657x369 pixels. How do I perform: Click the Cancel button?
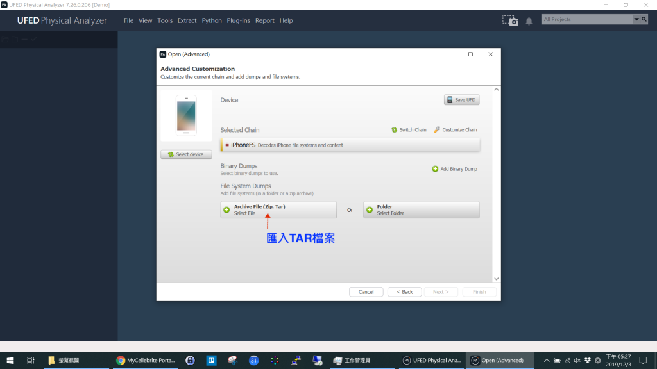pos(366,292)
